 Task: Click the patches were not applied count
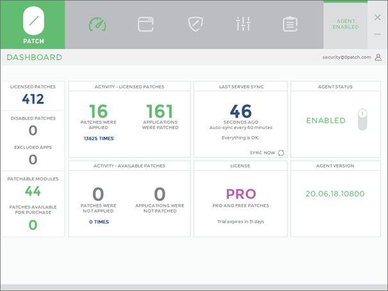point(98,194)
